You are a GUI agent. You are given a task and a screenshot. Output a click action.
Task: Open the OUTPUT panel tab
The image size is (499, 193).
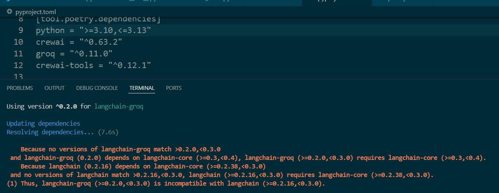tap(54, 88)
